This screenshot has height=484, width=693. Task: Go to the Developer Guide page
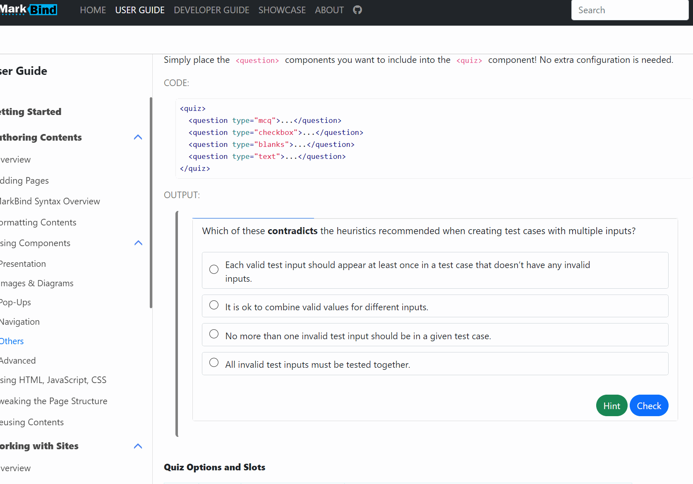[x=211, y=10]
